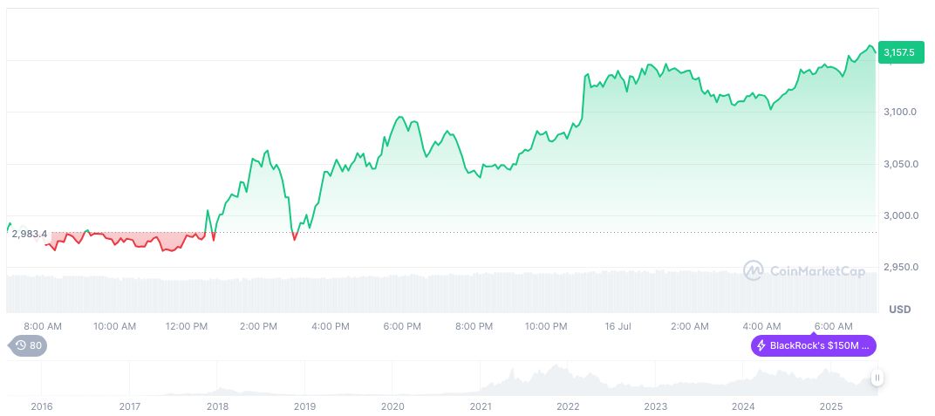Click the 12:00 PM time axis label
The image size is (935, 416).
pos(187,326)
